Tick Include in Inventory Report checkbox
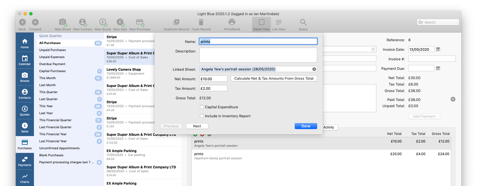477x186 pixels. (x=202, y=116)
